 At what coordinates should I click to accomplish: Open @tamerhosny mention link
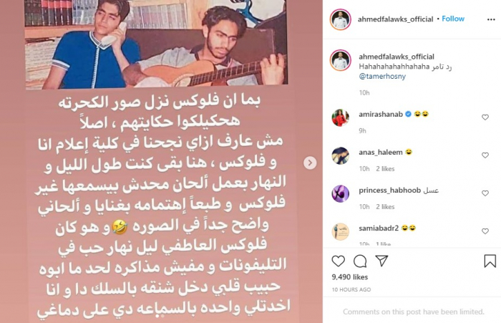point(382,77)
